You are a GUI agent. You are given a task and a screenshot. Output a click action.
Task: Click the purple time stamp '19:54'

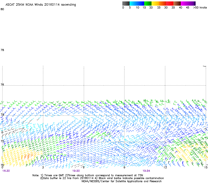[x=146, y=171]
